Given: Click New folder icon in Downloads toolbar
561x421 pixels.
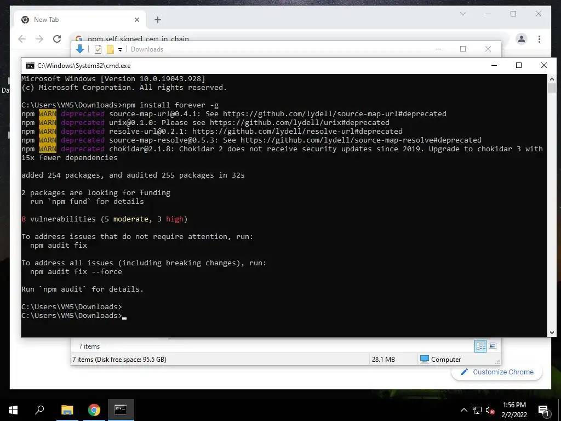Looking at the screenshot, I should coord(110,49).
